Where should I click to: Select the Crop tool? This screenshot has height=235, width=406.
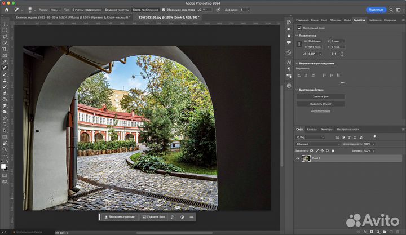click(x=5, y=49)
